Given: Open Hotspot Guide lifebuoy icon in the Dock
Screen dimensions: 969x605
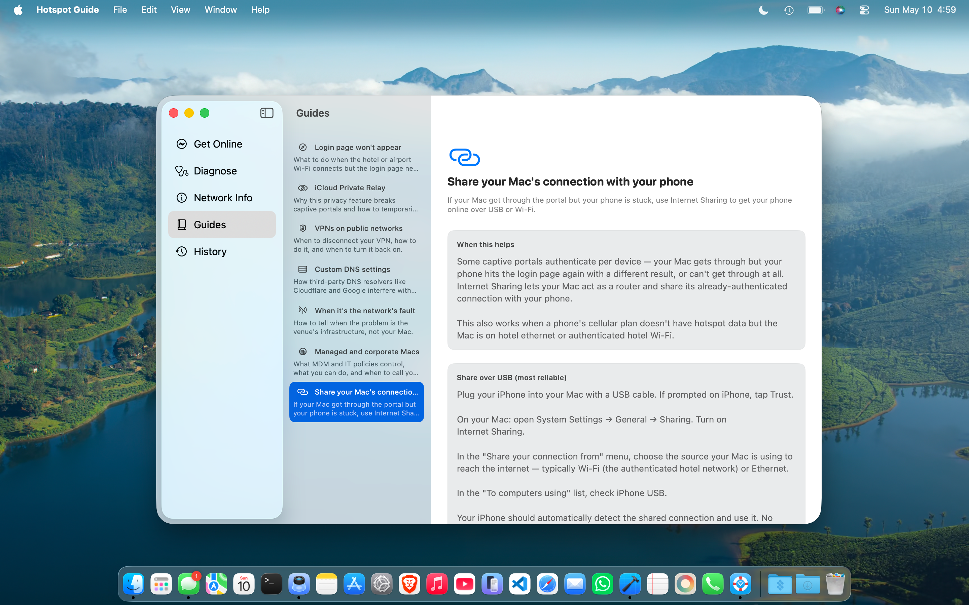Looking at the screenshot, I should 740,584.
